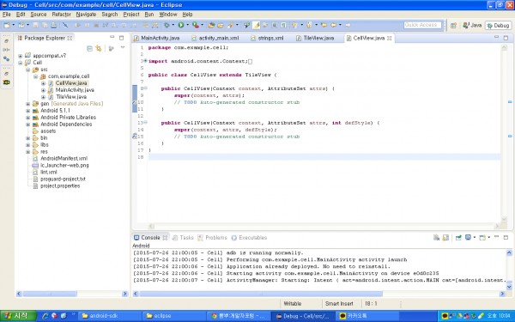This screenshot has width=515, height=322.
Task: Click the Toggle Mark Occurrences highlighter icon
Action: tap(256, 25)
